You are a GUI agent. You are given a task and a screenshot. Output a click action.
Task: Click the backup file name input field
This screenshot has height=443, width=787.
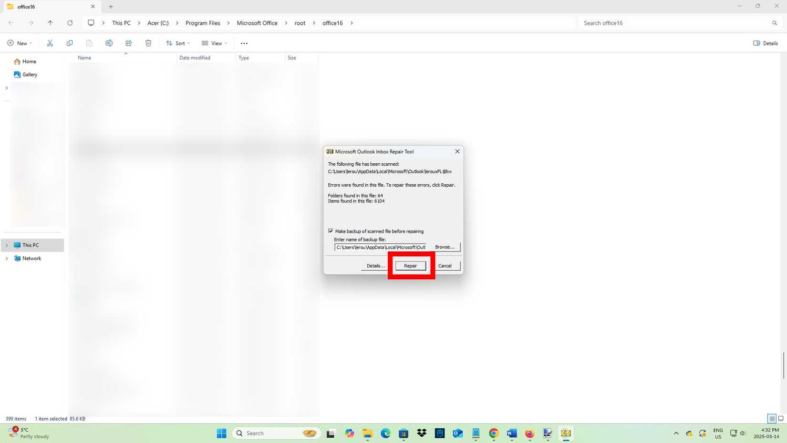click(x=380, y=247)
